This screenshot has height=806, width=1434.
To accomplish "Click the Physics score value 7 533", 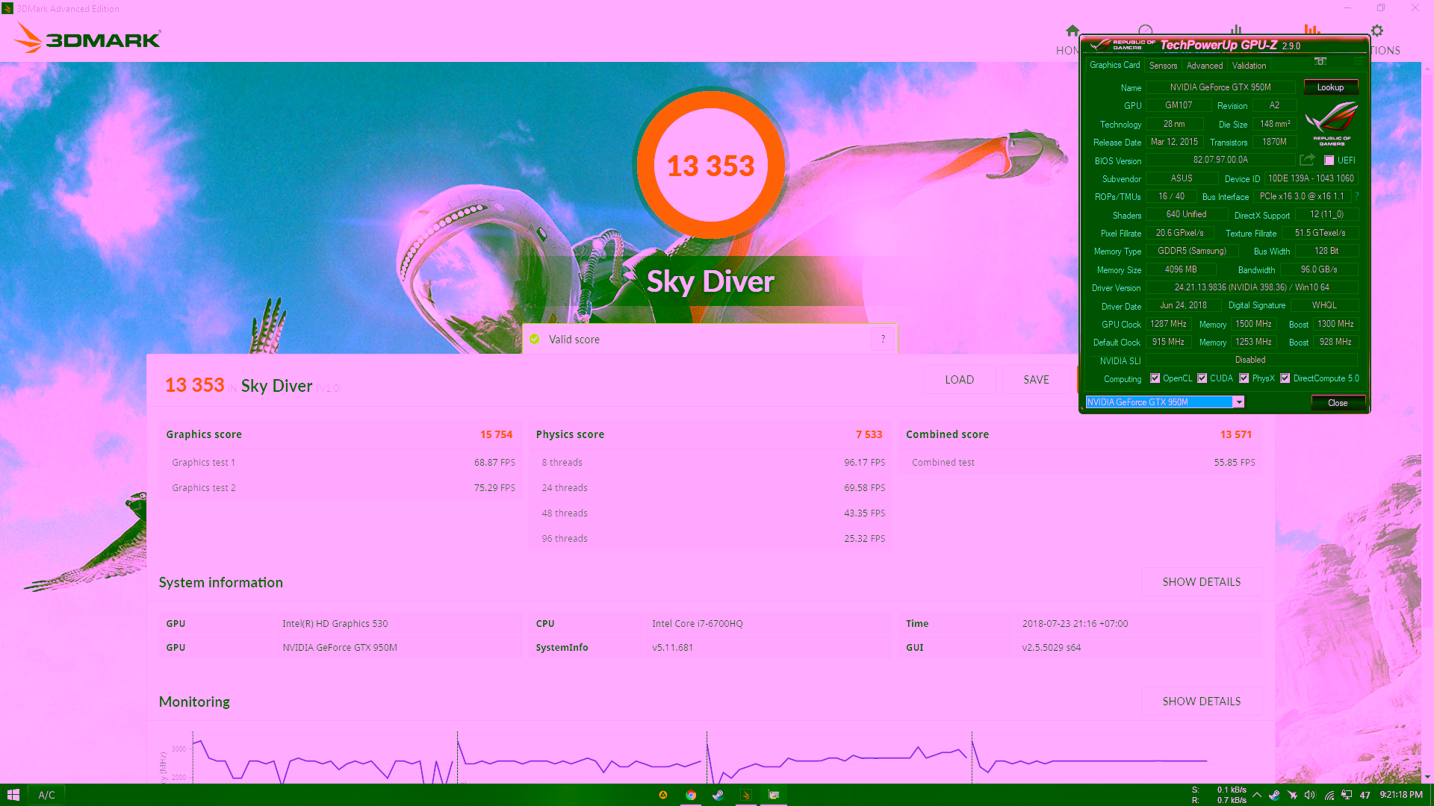I will (869, 434).
